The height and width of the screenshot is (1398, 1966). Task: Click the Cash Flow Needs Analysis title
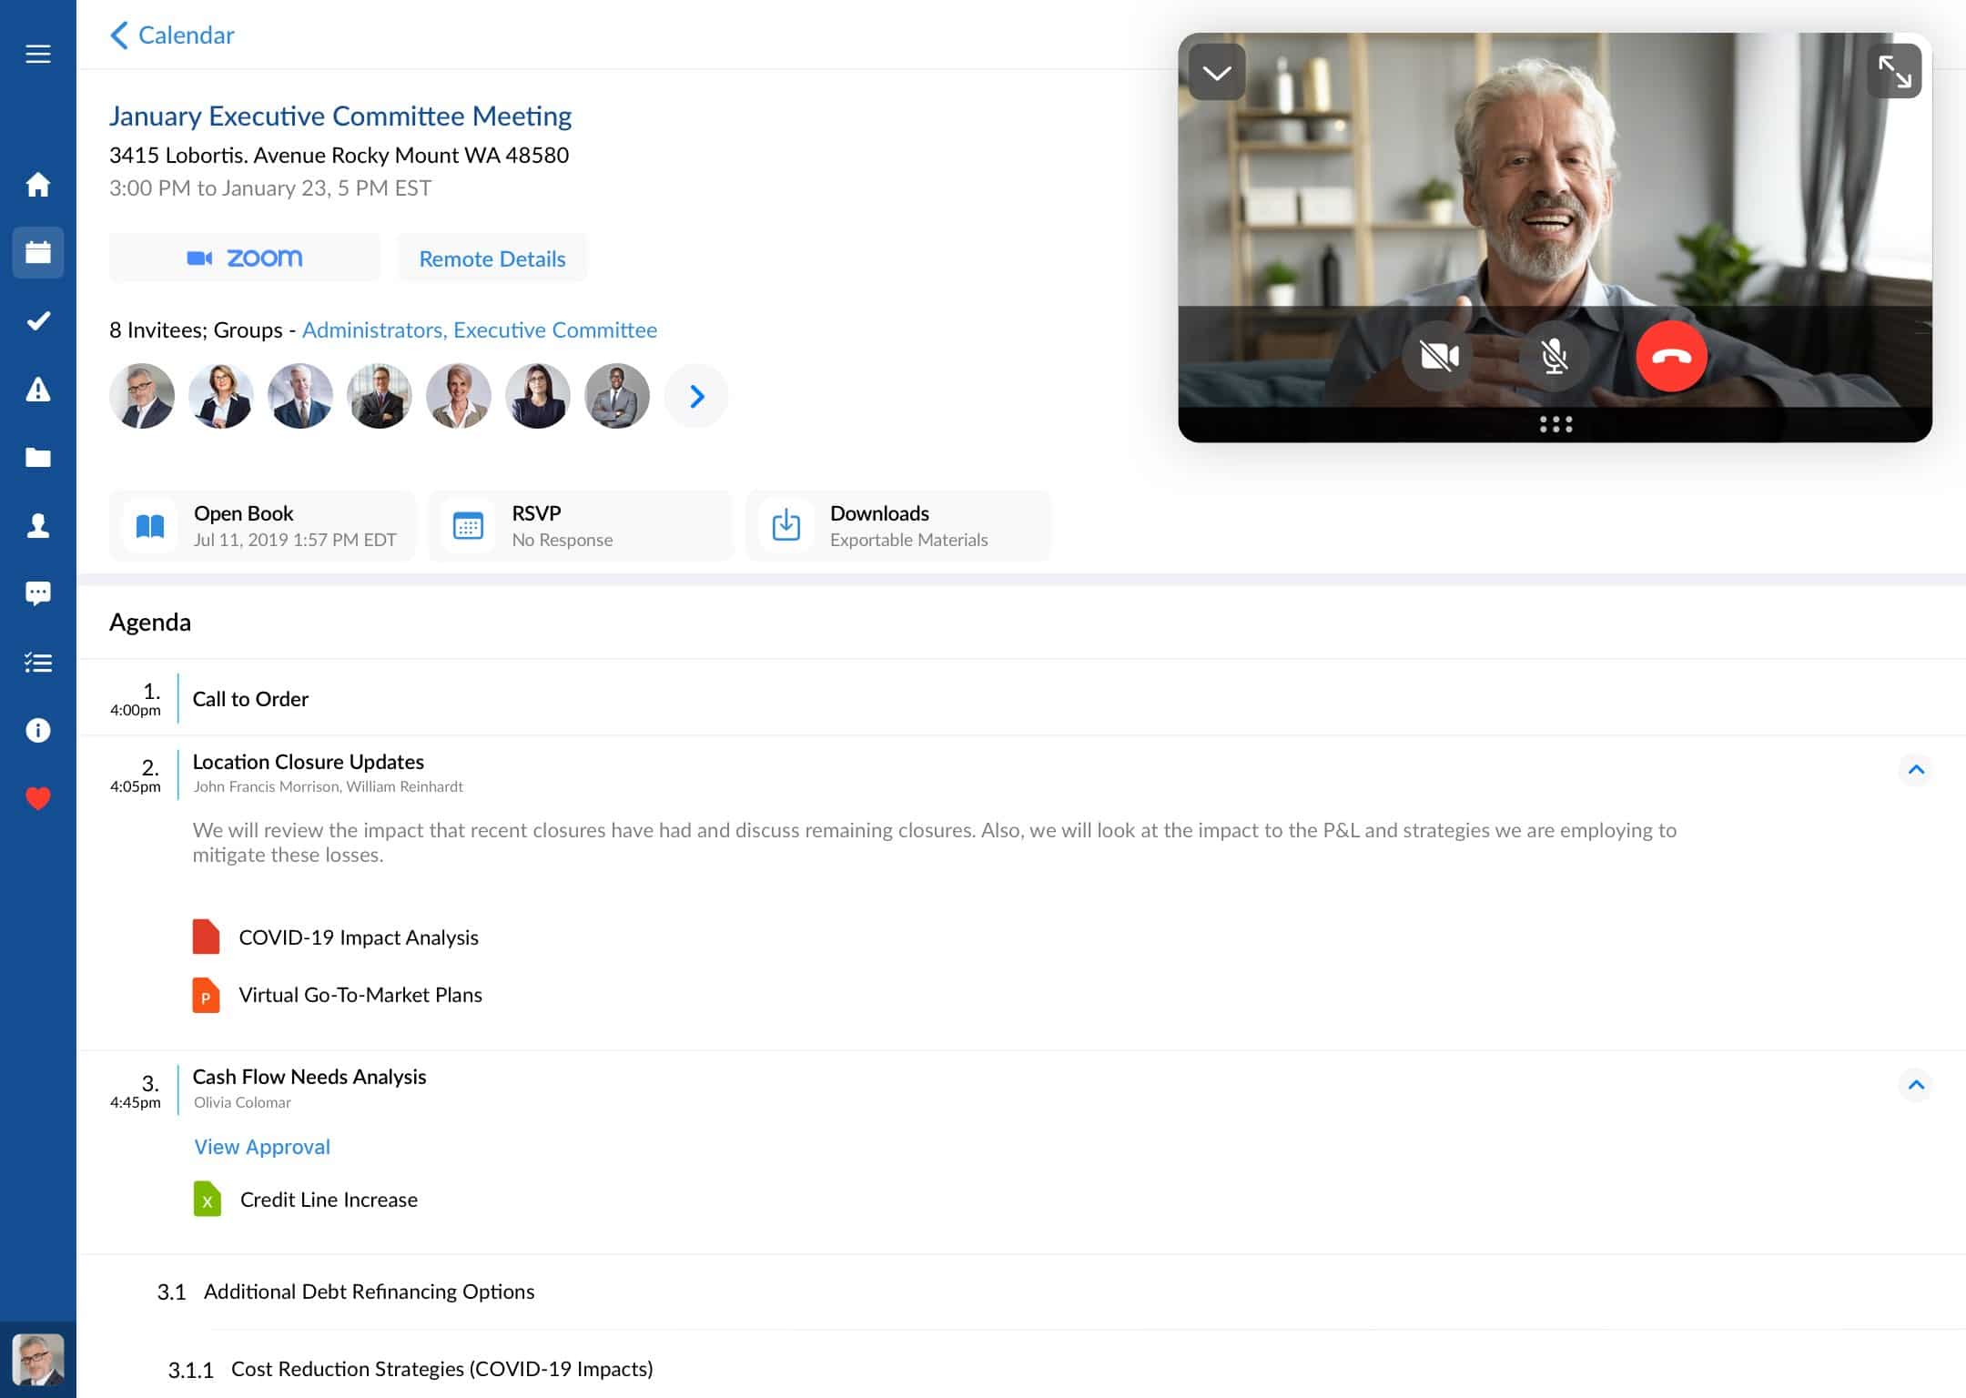click(309, 1077)
